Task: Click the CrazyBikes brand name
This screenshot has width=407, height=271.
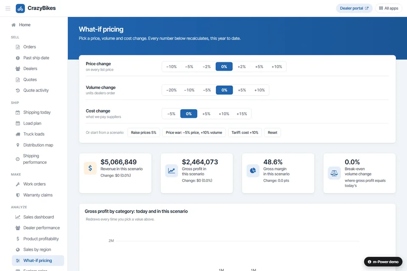Action: [42, 8]
